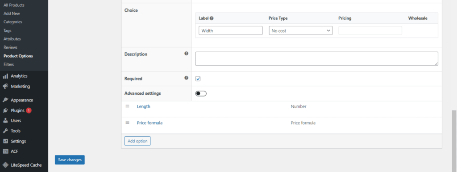
Task: Click the Settings sliders icon
Action: (x=5, y=141)
